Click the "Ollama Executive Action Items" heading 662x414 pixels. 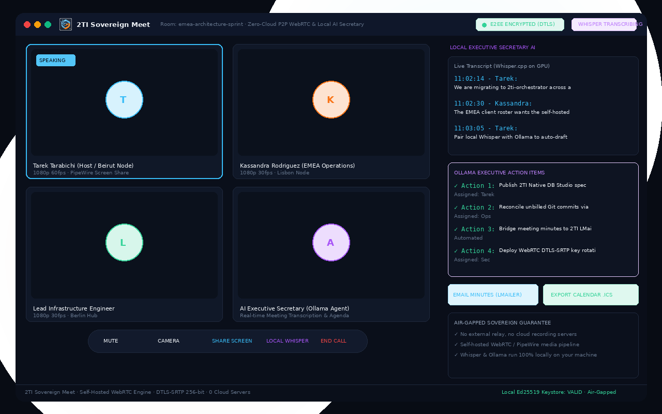(x=499, y=173)
